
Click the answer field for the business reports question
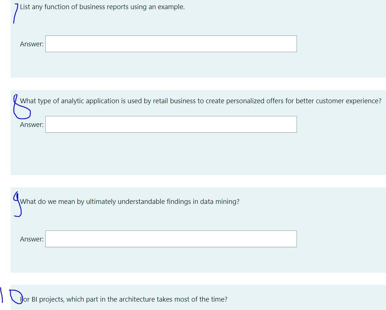pyautogui.click(x=171, y=44)
